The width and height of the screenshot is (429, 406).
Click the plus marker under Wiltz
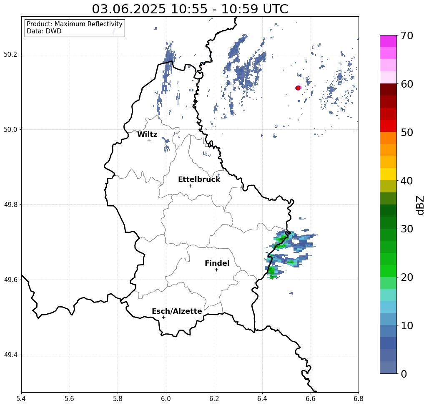(x=149, y=141)
